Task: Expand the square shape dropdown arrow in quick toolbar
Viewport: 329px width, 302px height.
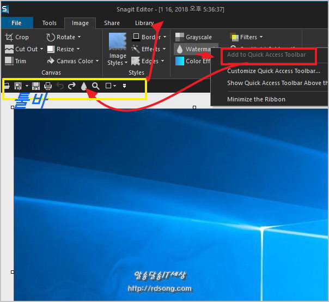Action: pyautogui.click(x=114, y=86)
